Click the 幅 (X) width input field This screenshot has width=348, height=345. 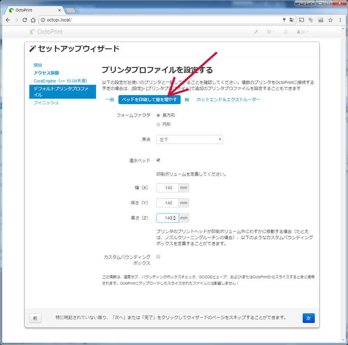[167, 188]
